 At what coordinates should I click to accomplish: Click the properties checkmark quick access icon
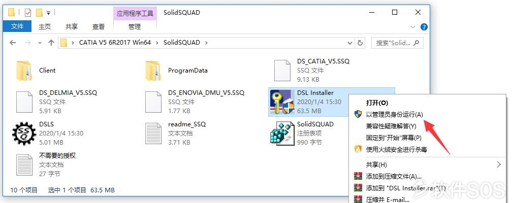coord(28,13)
